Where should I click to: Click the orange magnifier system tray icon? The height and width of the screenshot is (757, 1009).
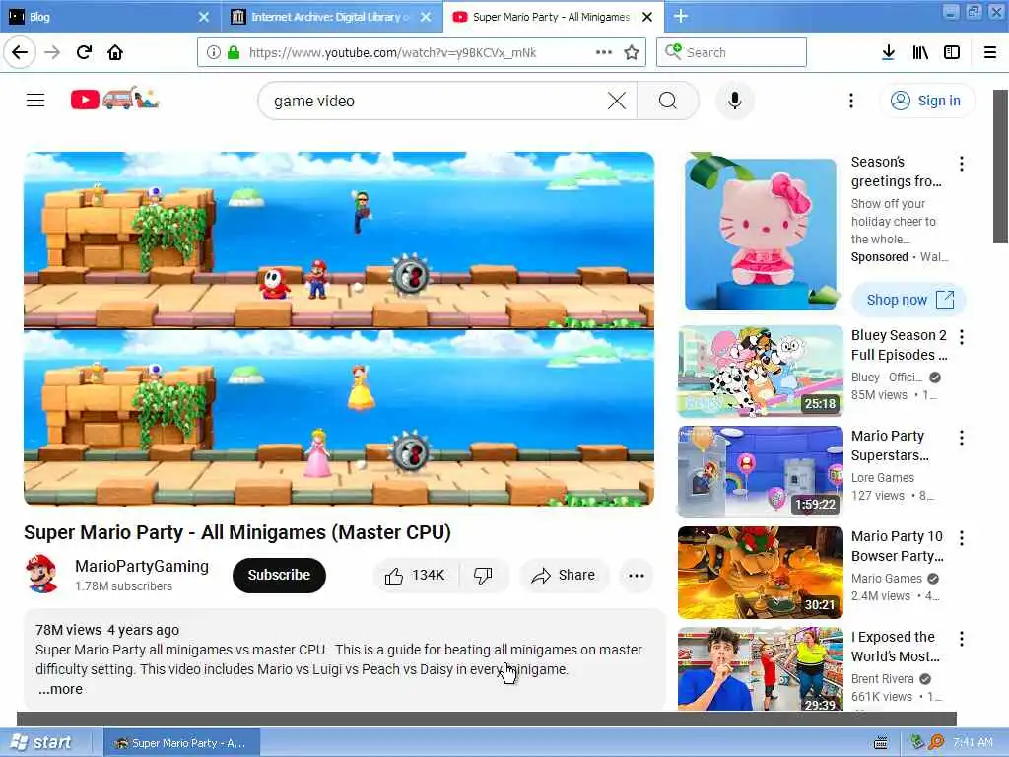(936, 743)
